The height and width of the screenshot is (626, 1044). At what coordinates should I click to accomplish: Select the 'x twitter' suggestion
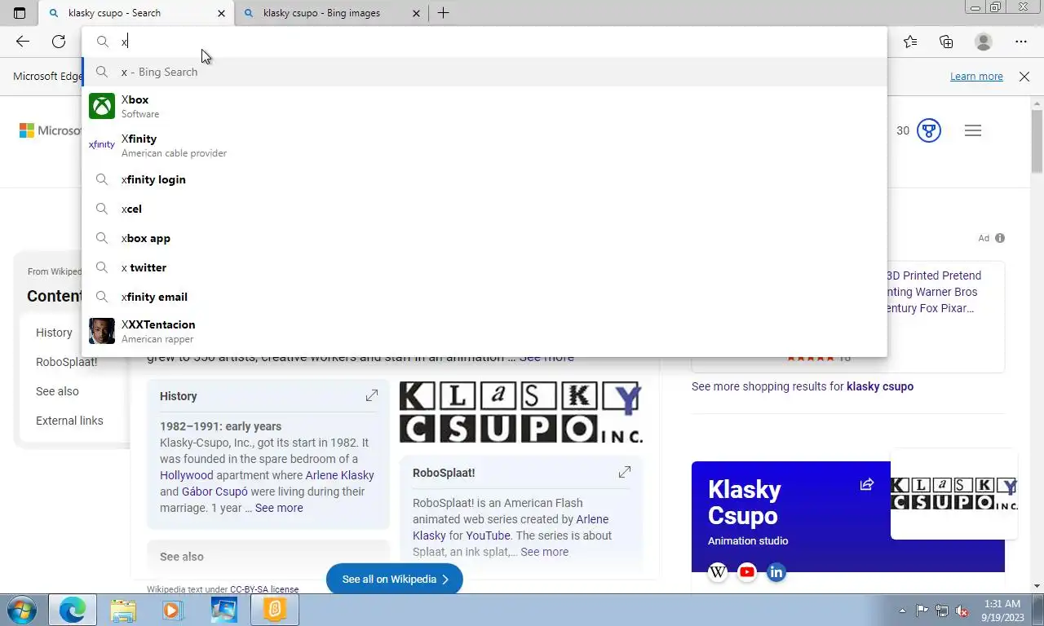484,267
